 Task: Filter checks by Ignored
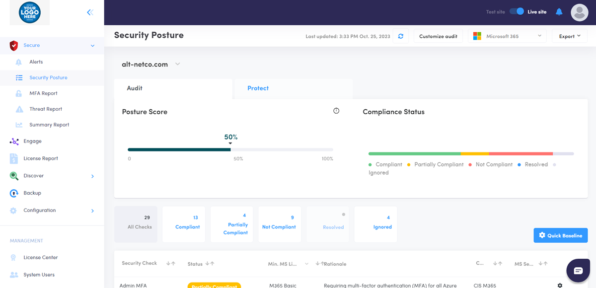(x=382, y=224)
